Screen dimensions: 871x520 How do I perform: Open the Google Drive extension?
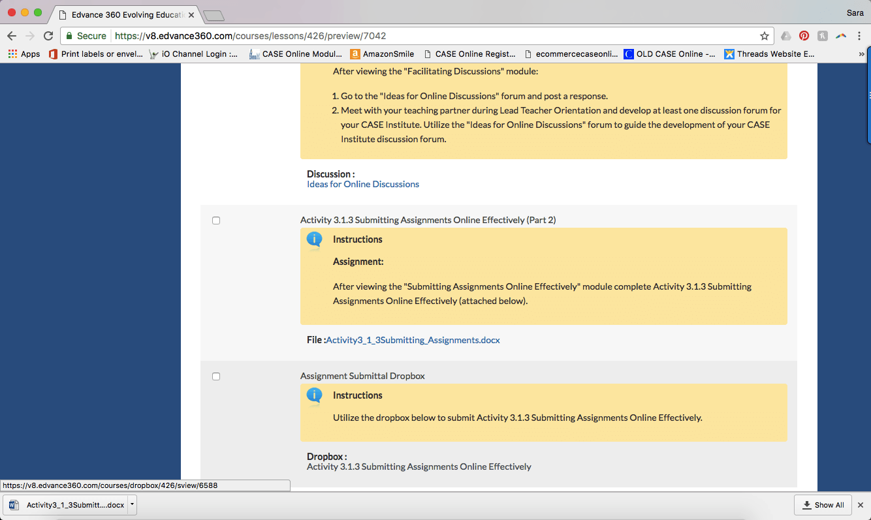click(786, 36)
